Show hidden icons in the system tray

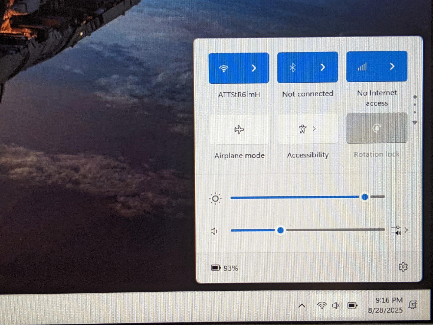(x=302, y=306)
